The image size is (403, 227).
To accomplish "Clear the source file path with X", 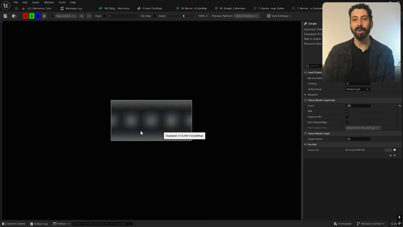I will pyautogui.click(x=395, y=150).
